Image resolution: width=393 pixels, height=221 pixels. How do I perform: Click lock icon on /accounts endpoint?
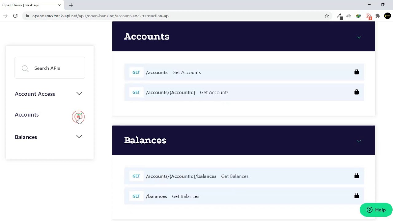point(356,72)
